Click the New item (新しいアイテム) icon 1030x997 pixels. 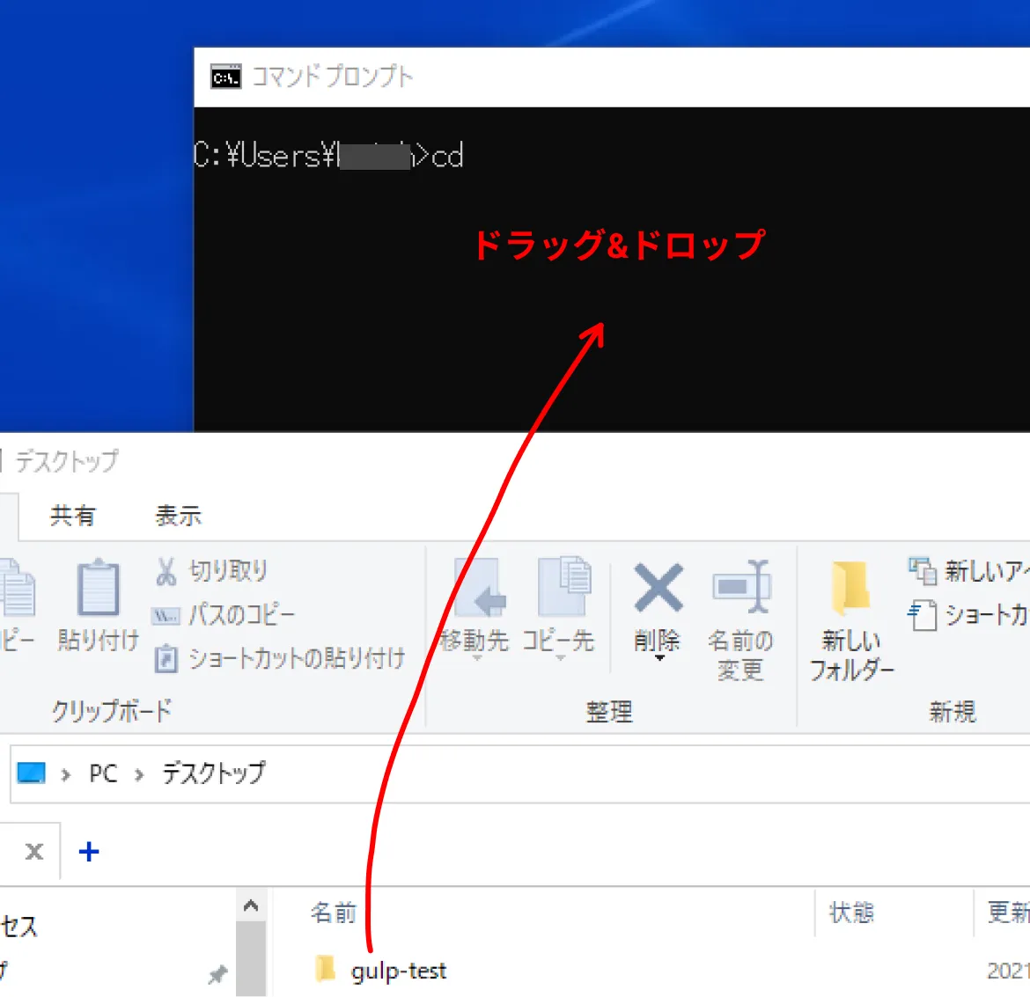(x=923, y=571)
